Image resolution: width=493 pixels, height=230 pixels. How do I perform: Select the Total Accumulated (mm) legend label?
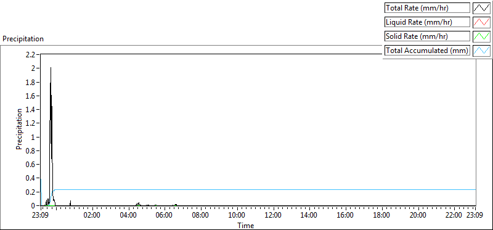427,51
